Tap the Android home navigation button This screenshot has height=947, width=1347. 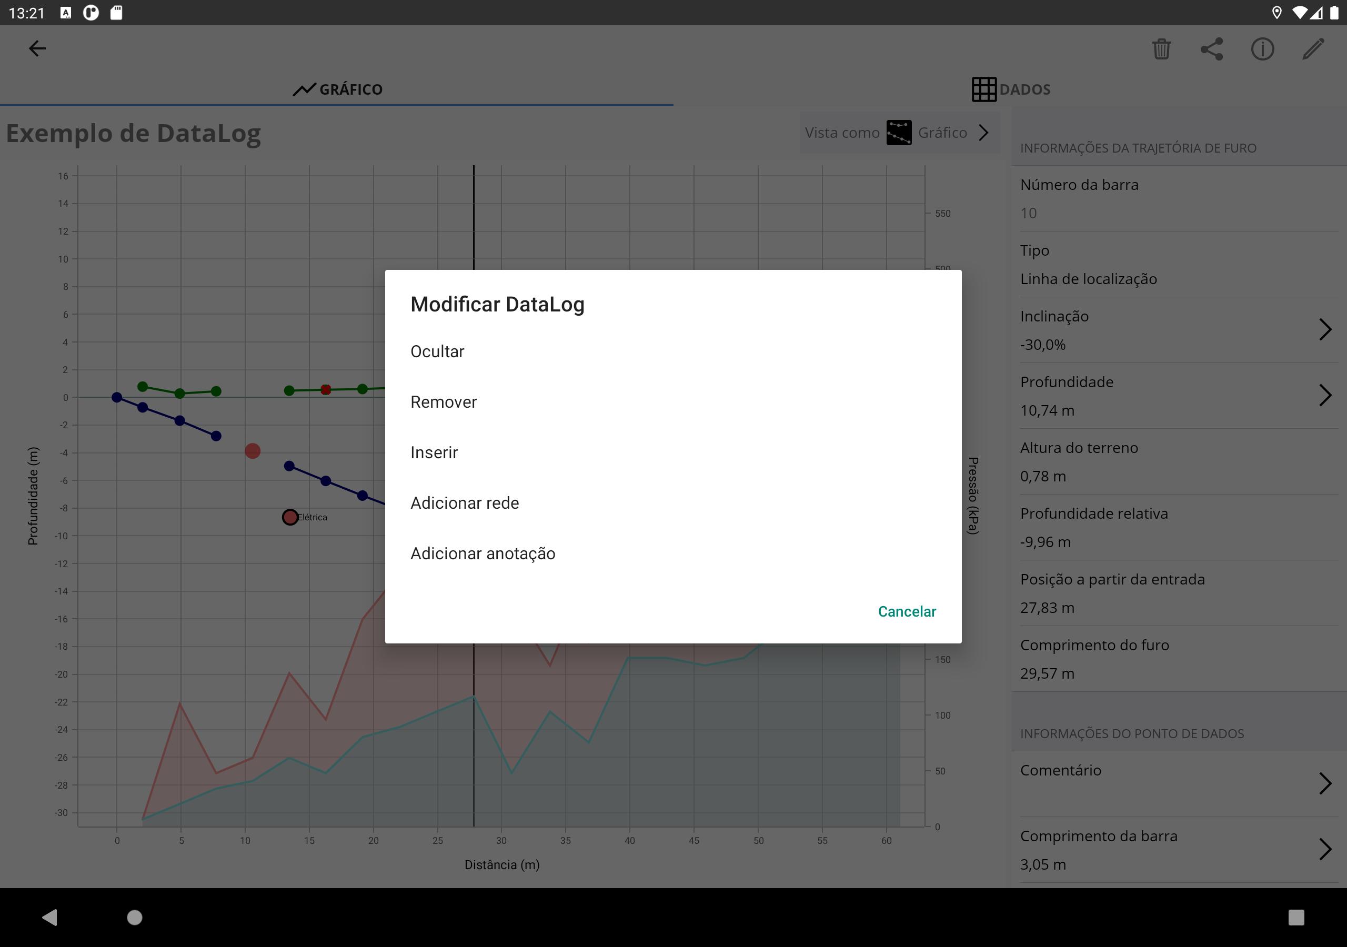point(134,917)
